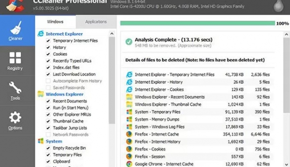Open the Tools section
Screen dimensions: 290x167
[x=17, y=91]
